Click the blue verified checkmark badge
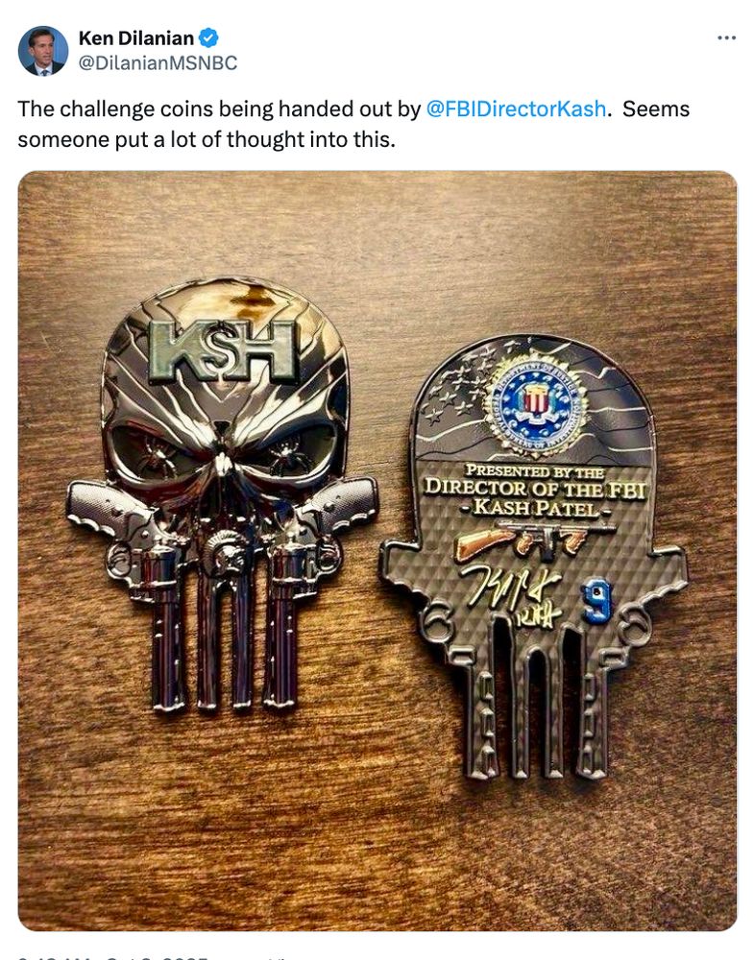 [208, 38]
